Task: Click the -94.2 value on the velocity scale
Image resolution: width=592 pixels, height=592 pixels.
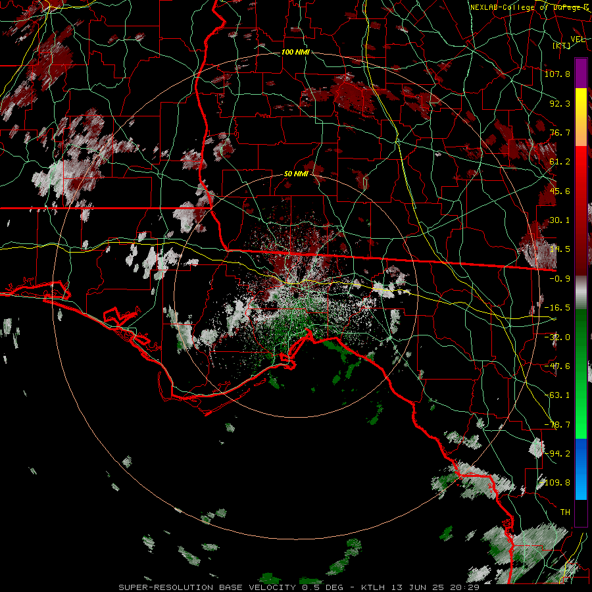Action: click(x=557, y=454)
